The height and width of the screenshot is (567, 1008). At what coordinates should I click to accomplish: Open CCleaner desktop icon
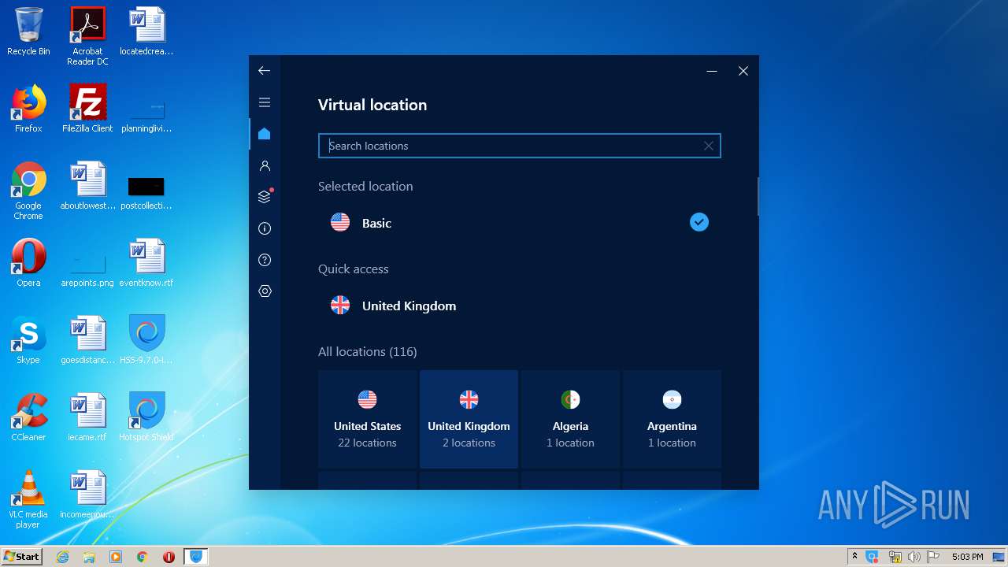click(28, 417)
